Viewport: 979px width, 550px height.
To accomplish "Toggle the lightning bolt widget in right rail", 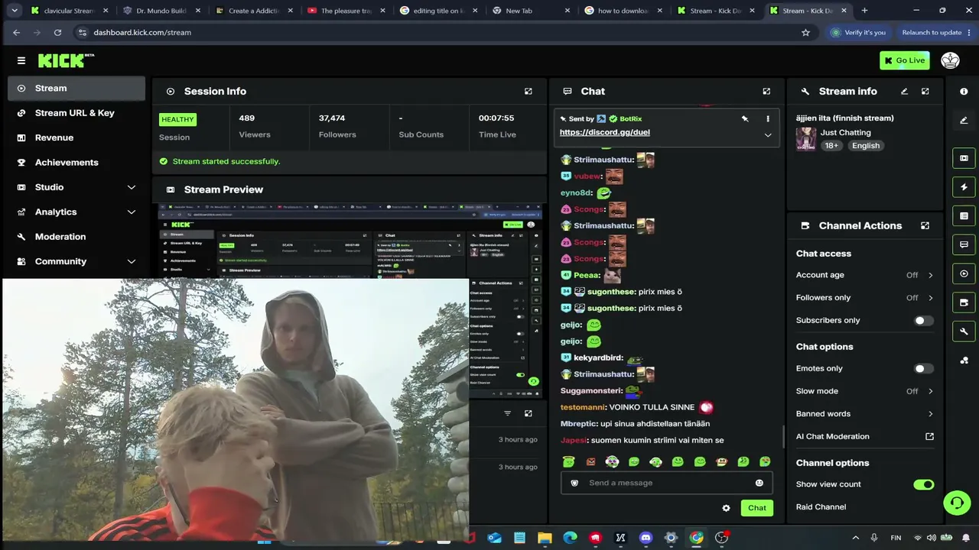I will [964, 187].
